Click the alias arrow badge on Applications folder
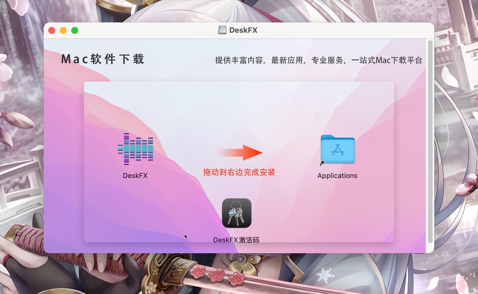The height and width of the screenshot is (294, 478). [x=322, y=163]
